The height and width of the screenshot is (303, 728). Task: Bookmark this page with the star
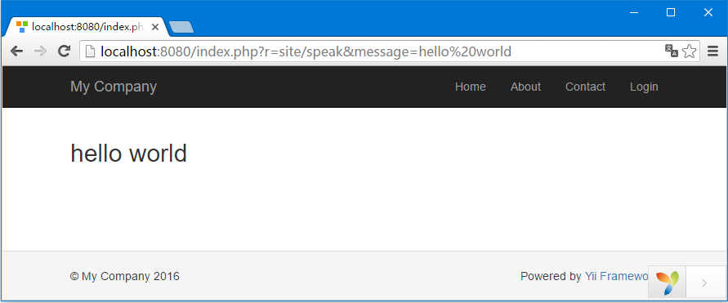(x=690, y=51)
